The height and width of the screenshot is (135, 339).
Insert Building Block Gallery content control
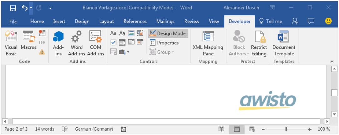click(140, 33)
